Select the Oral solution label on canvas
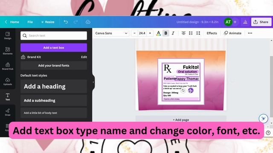Viewport: 273px width, 153px height. pyautogui.click(x=187, y=72)
